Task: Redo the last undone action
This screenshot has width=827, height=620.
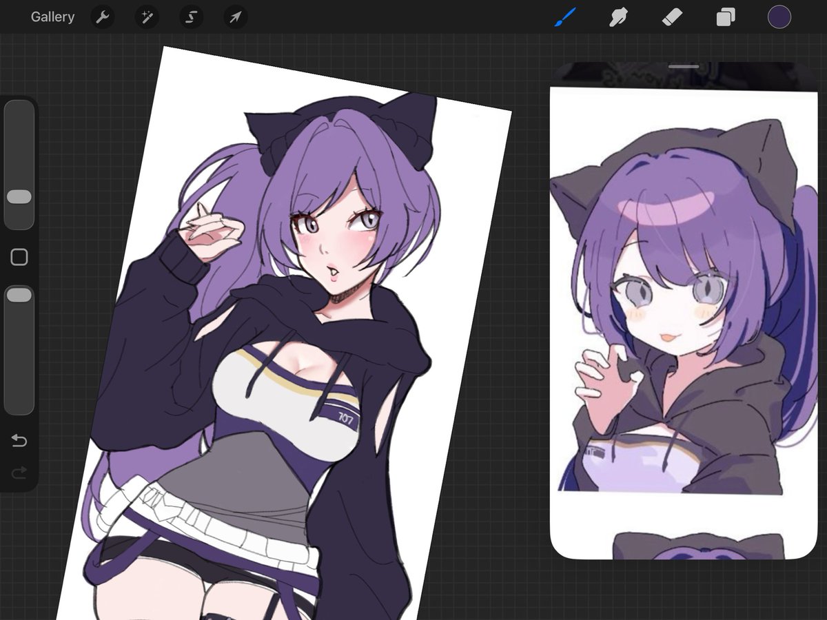Action: tap(19, 473)
